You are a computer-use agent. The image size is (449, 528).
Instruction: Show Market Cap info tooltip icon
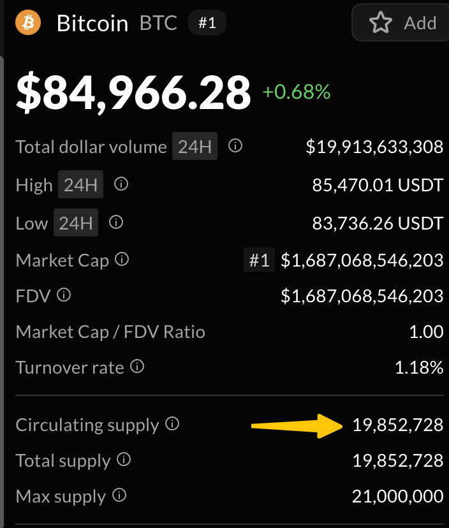tap(122, 260)
